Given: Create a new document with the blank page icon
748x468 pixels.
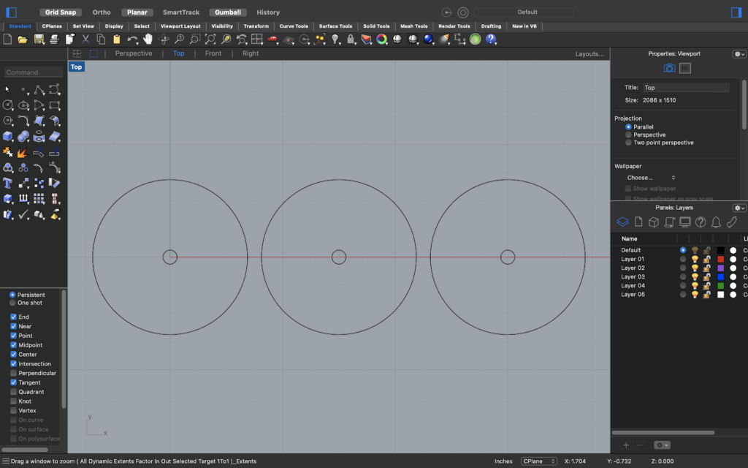Looking at the screenshot, I should [x=7, y=39].
